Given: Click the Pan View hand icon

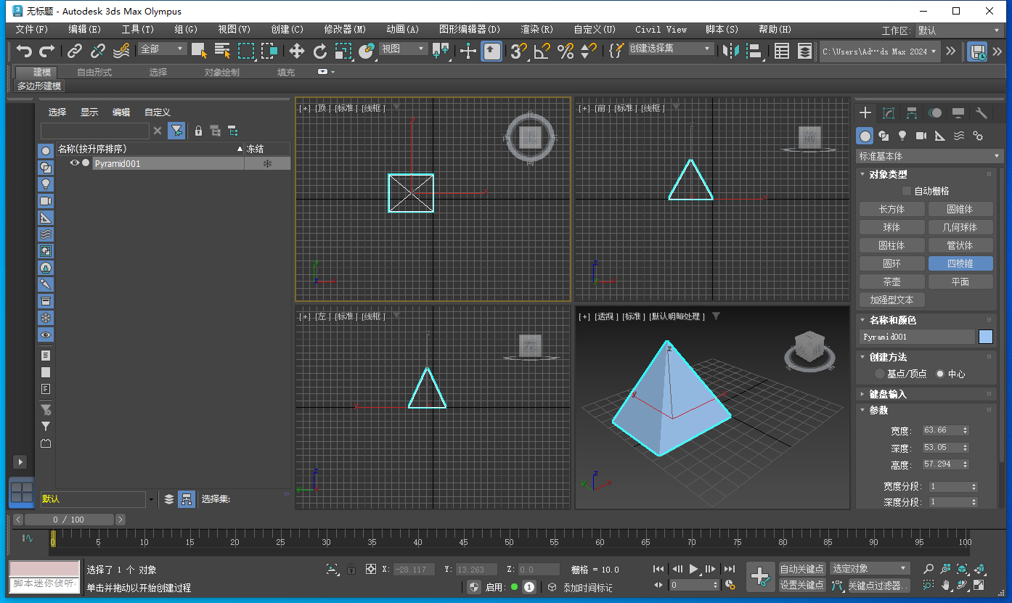Looking at the screenshot, I should [x=946, y=585].
